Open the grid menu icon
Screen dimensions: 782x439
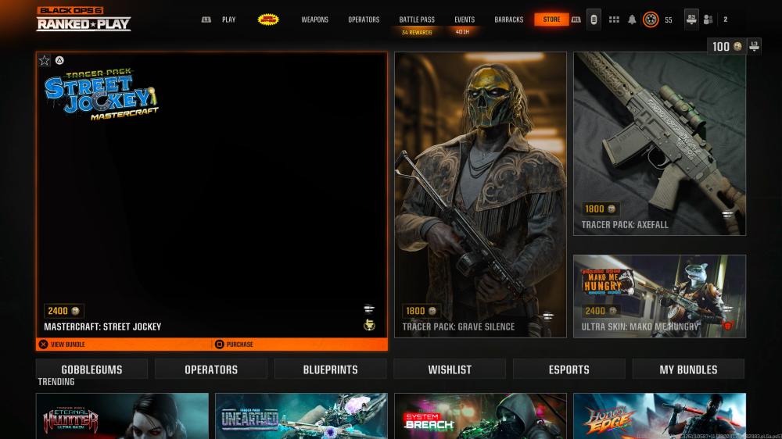[x=614, y=20]
